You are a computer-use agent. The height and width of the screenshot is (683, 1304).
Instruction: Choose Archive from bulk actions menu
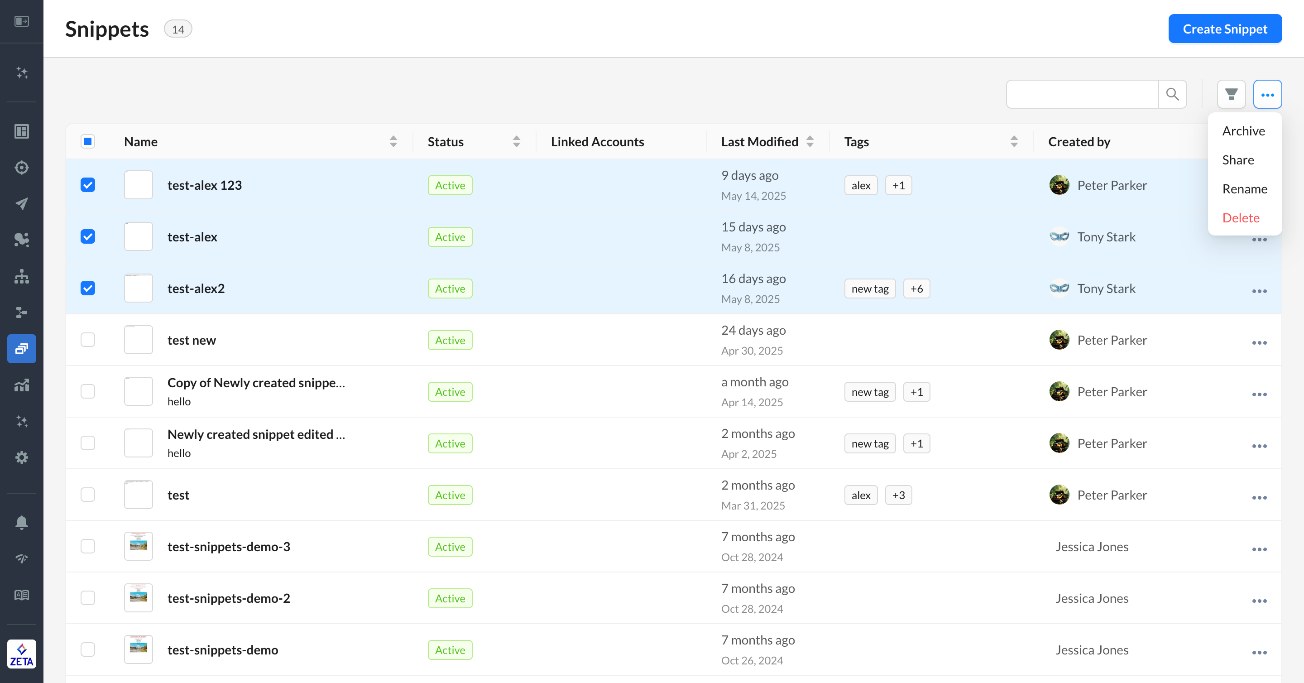click(x=1243, y=131)
